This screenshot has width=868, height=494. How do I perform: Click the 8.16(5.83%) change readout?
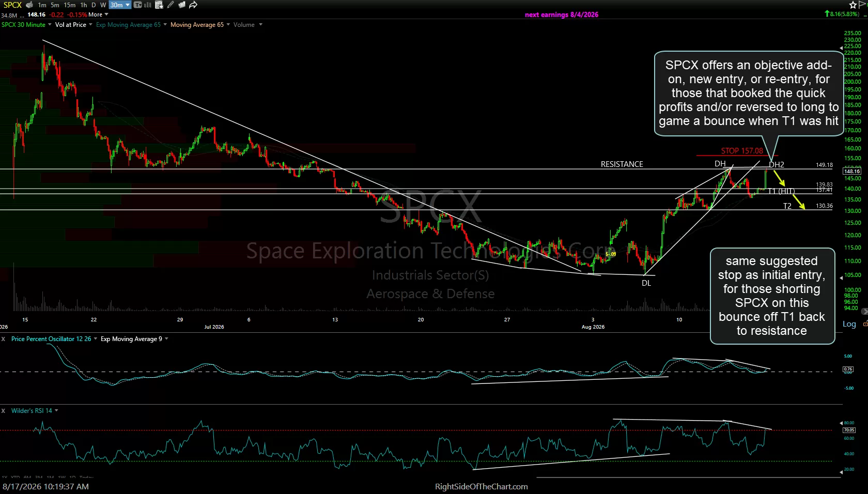pyautogui.click(x=842, y=14)
